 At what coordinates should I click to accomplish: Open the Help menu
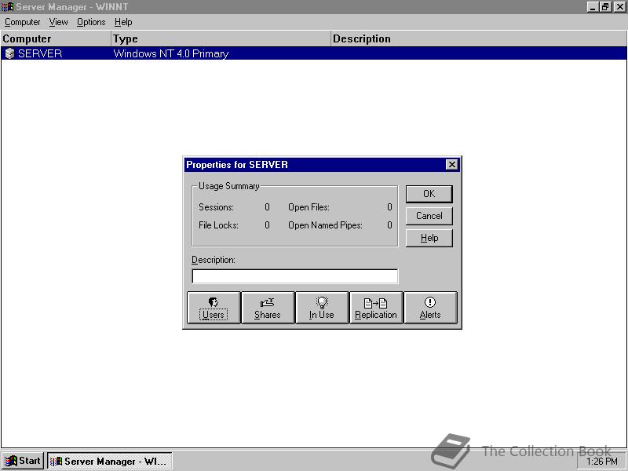click(x=123, y=22)
